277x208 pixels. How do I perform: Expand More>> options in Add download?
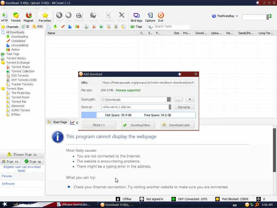click(99, 125)
